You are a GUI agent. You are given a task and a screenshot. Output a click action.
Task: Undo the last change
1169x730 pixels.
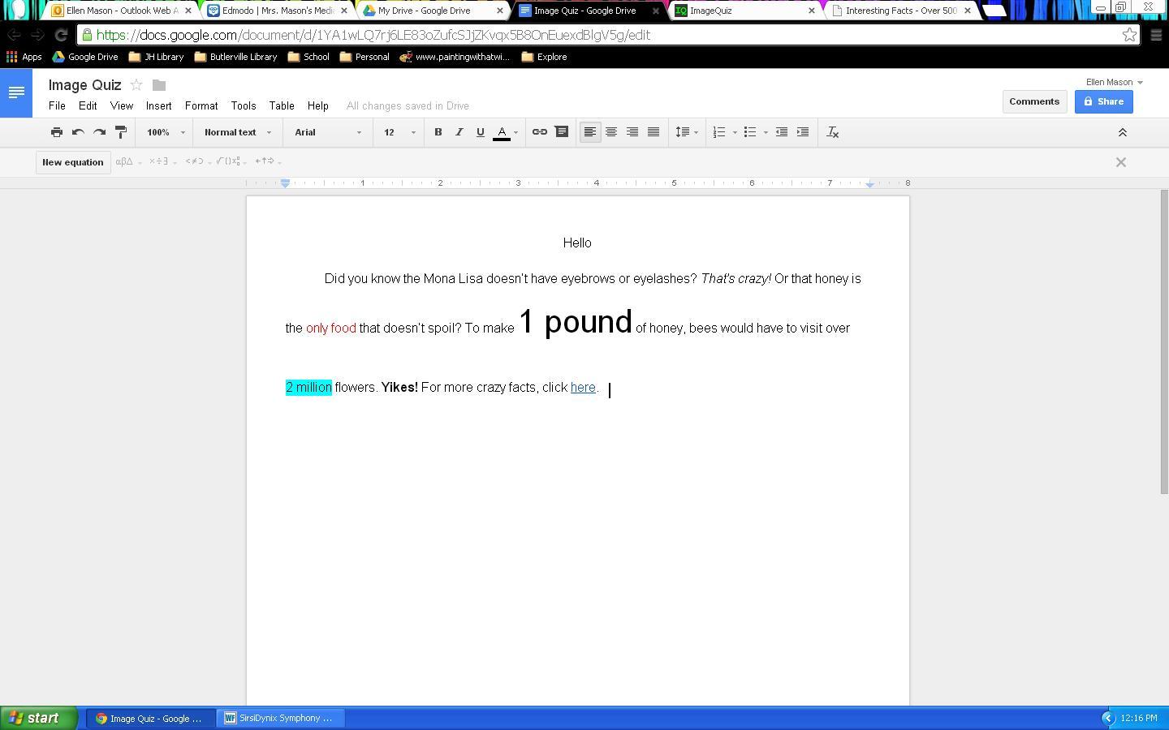(x=78, y=132)
